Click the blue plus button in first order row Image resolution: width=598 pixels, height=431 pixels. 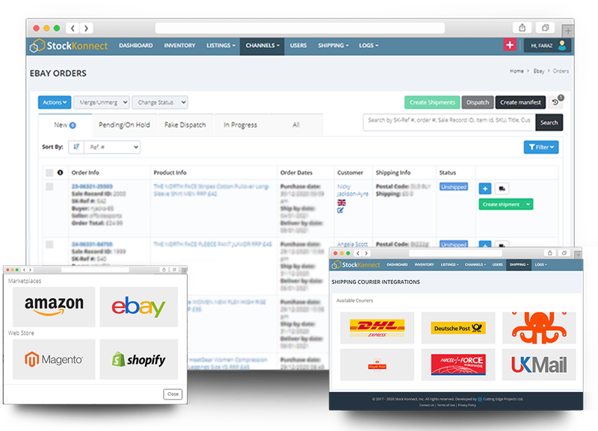[x=484, y=189]
